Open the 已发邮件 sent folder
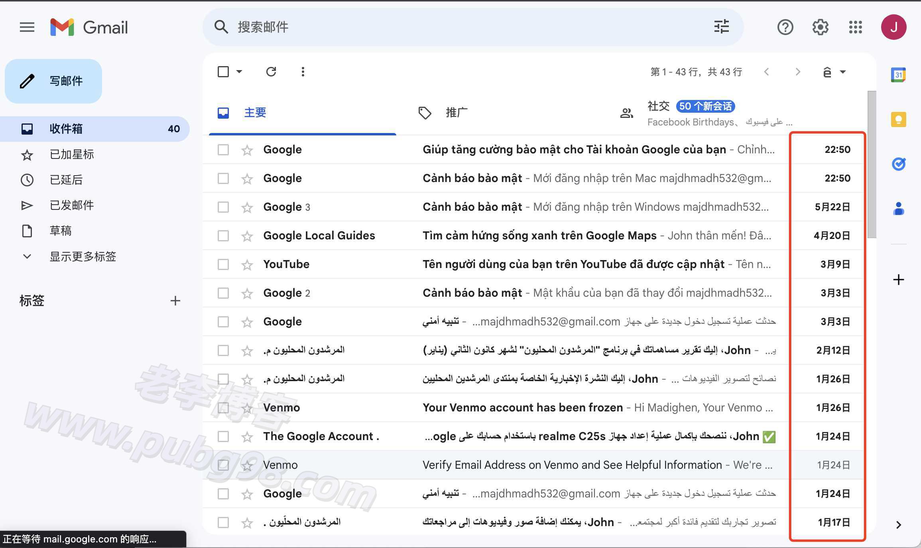This screenshot has width=921, height=548. coord(72,205)
